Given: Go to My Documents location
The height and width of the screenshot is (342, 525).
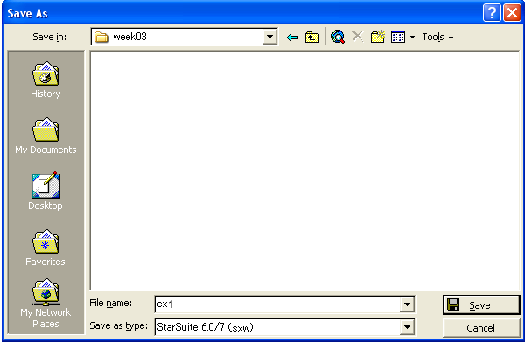Looking at the screenshot, I should tap(45, 136).
